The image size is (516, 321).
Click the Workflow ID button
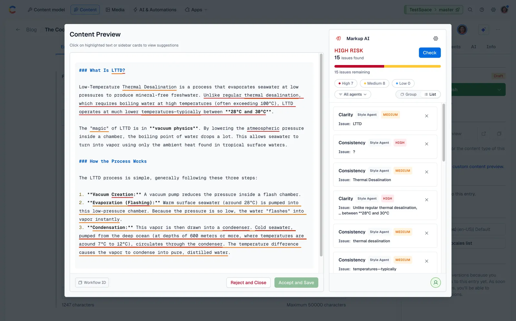(x=92, y=283)
